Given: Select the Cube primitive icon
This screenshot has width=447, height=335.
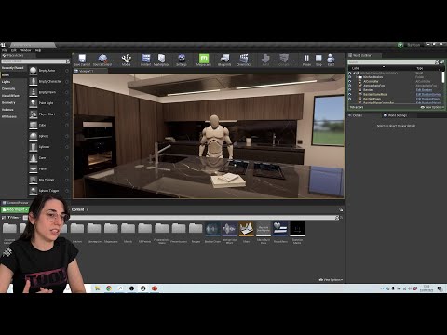Looking at the screenshot, I should [34, 125].
